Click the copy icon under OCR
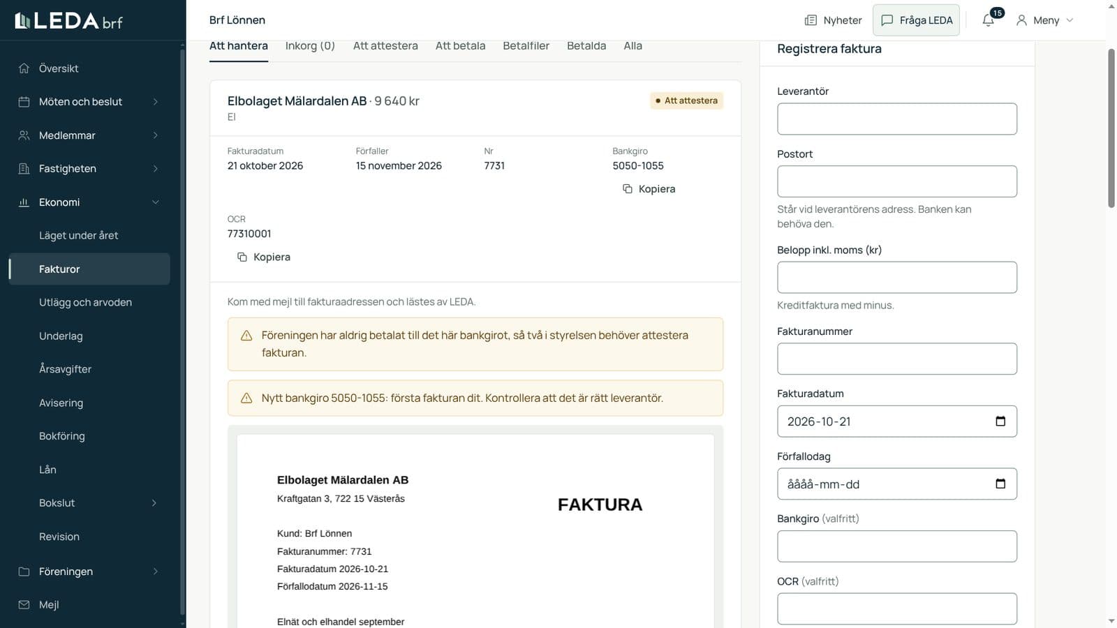This screenshot has width=1117, height=628. pyautogui.click(x=242, y=257)
